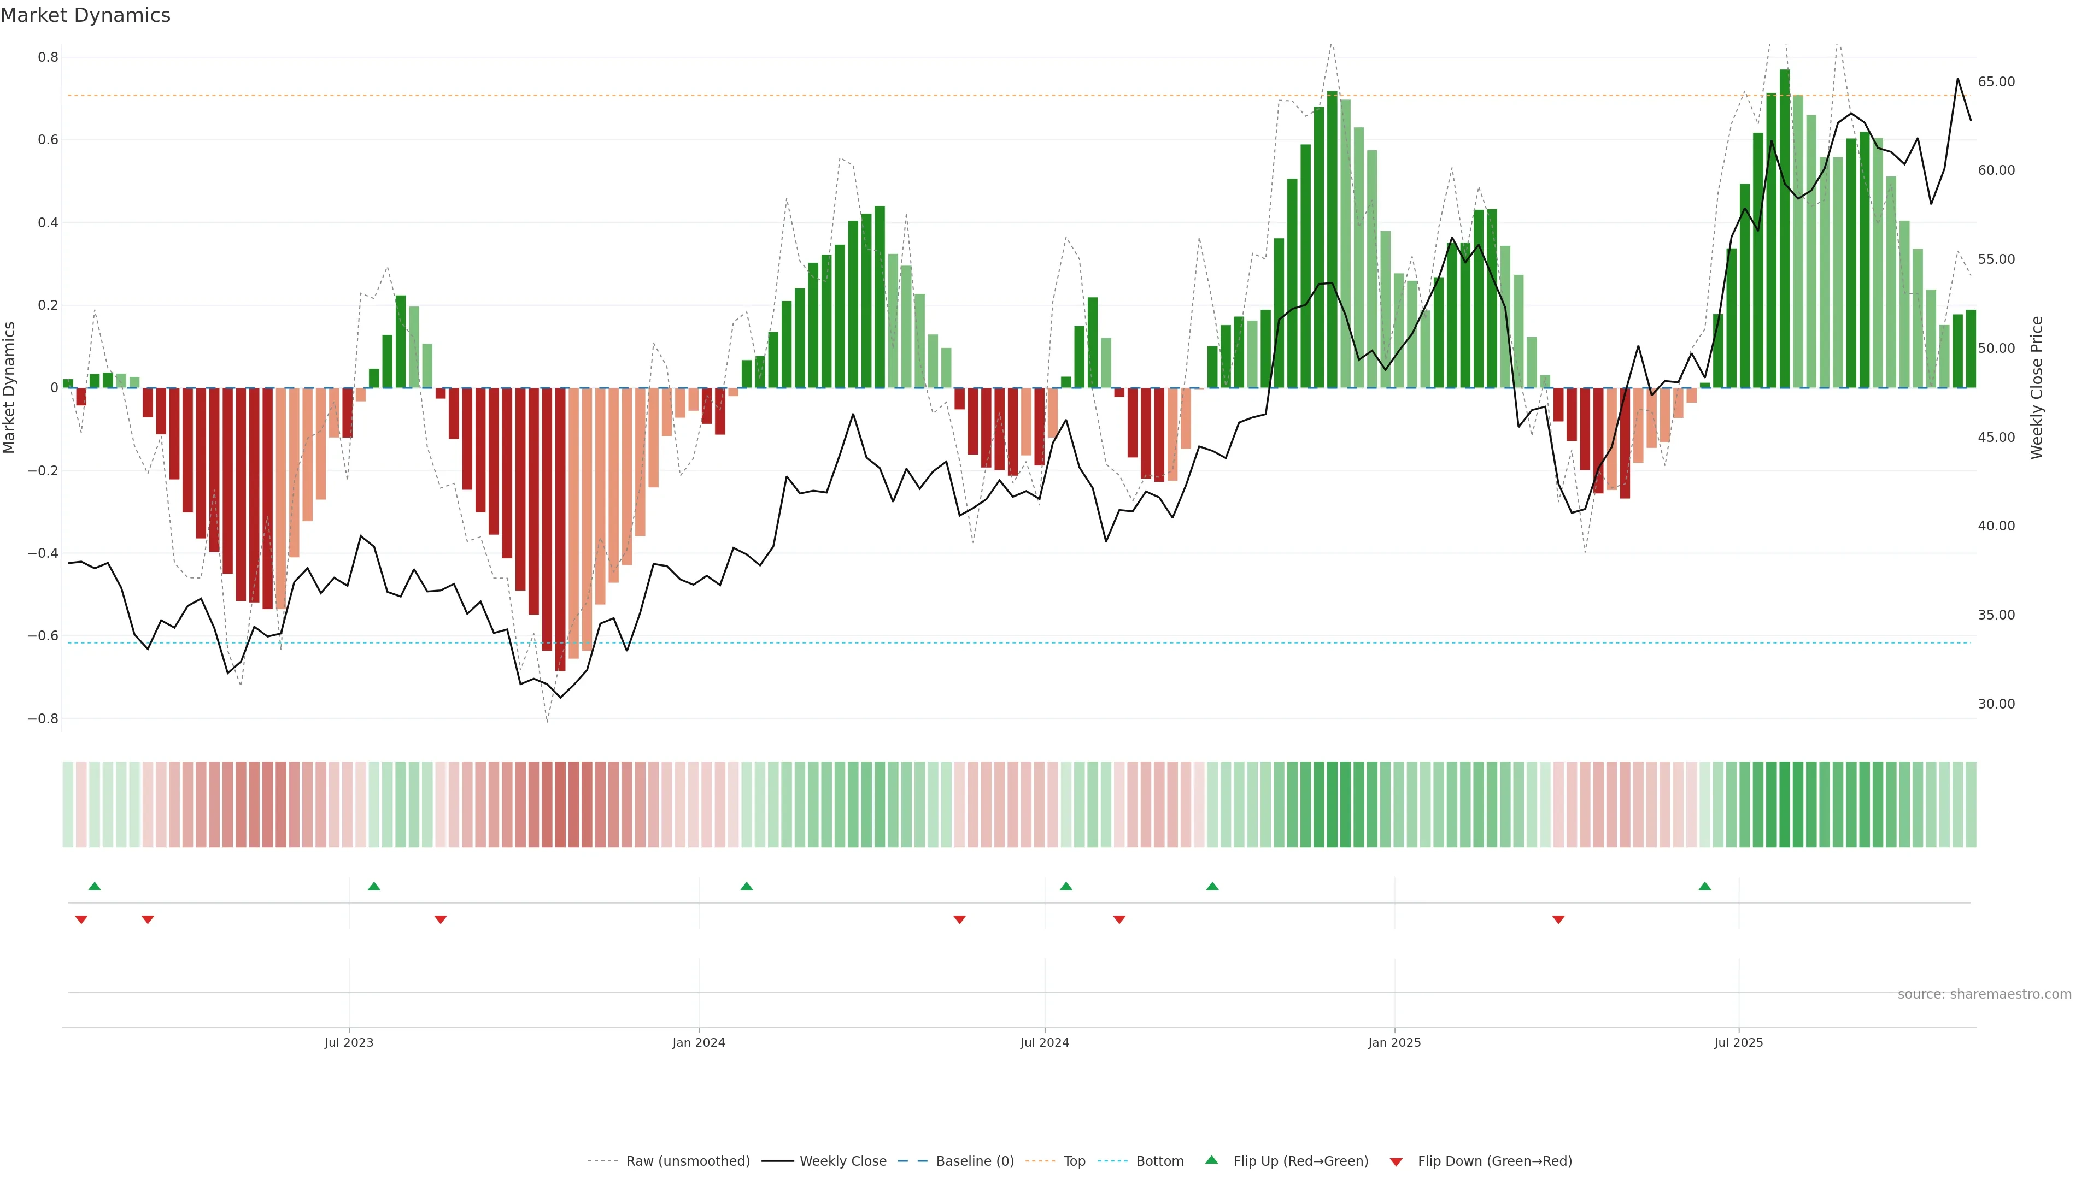The image size is (2099, 1180).
Task: Toggle the Weekly Close legend entry
Action: [842, 1161]
